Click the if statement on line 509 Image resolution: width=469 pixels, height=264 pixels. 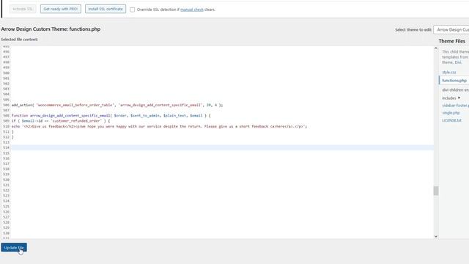(61, 121)
